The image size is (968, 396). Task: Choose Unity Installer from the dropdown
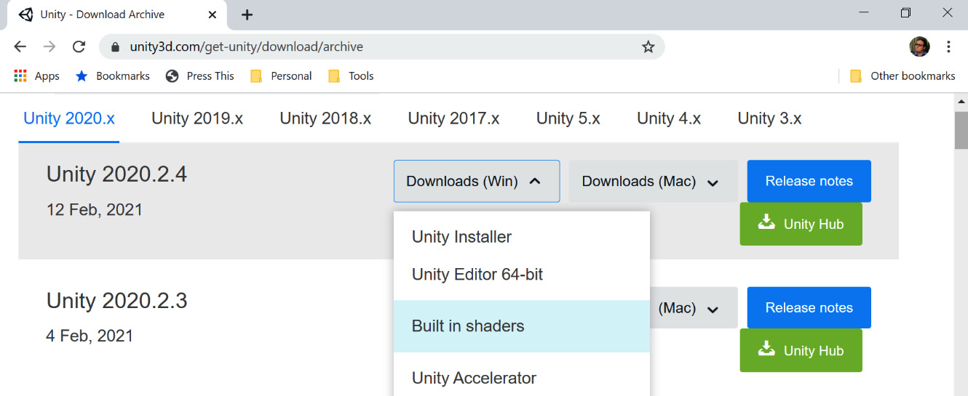click(x=521, y=237)
